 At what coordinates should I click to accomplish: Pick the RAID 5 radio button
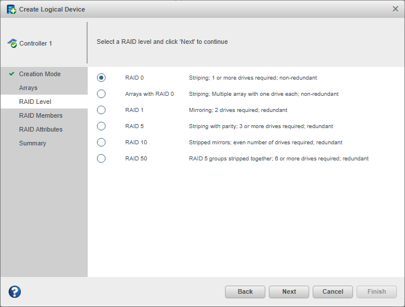tap(102, 126)
